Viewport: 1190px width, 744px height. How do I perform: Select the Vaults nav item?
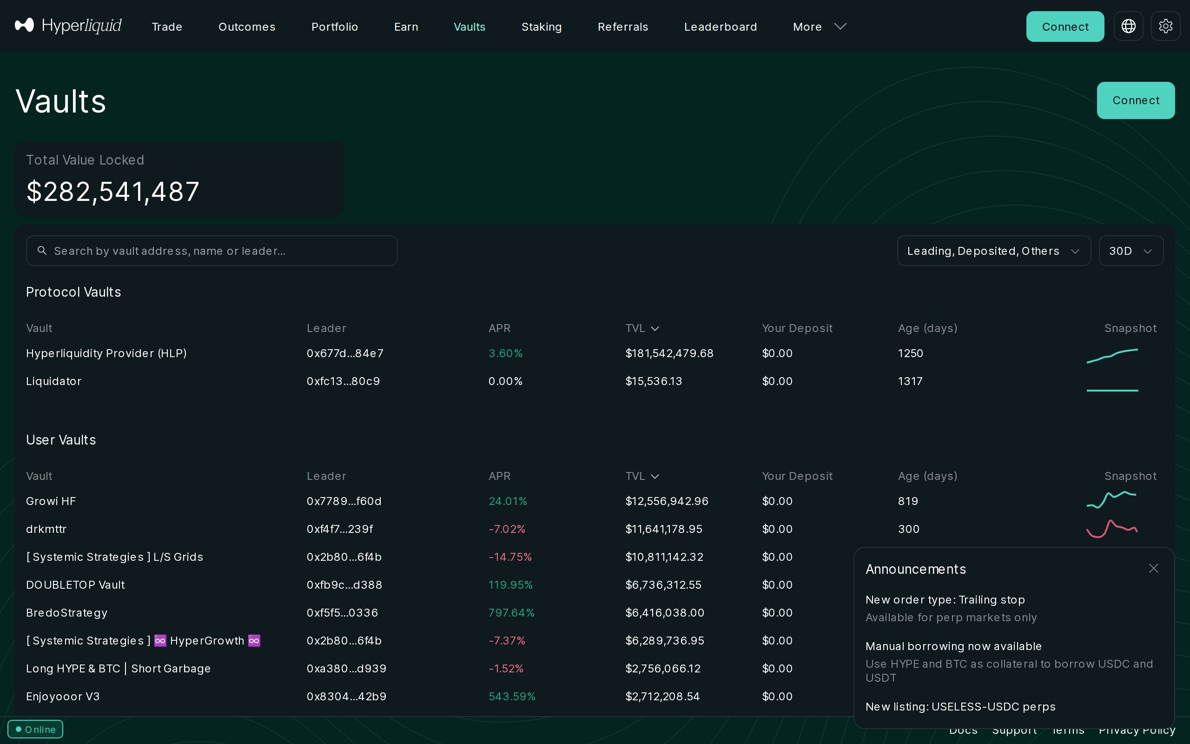[x=469, y=27]
